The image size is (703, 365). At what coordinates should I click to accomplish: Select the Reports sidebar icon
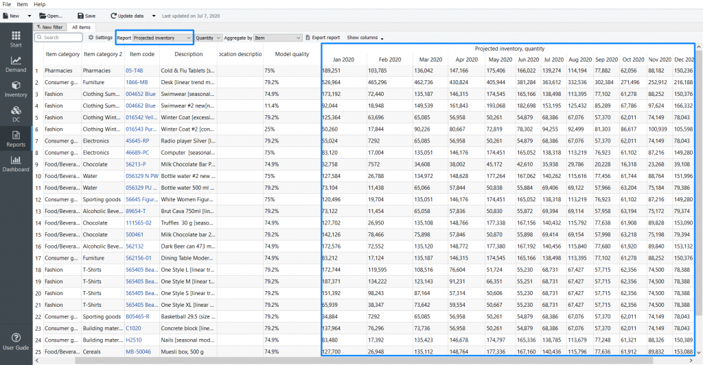tap(16, 138)
